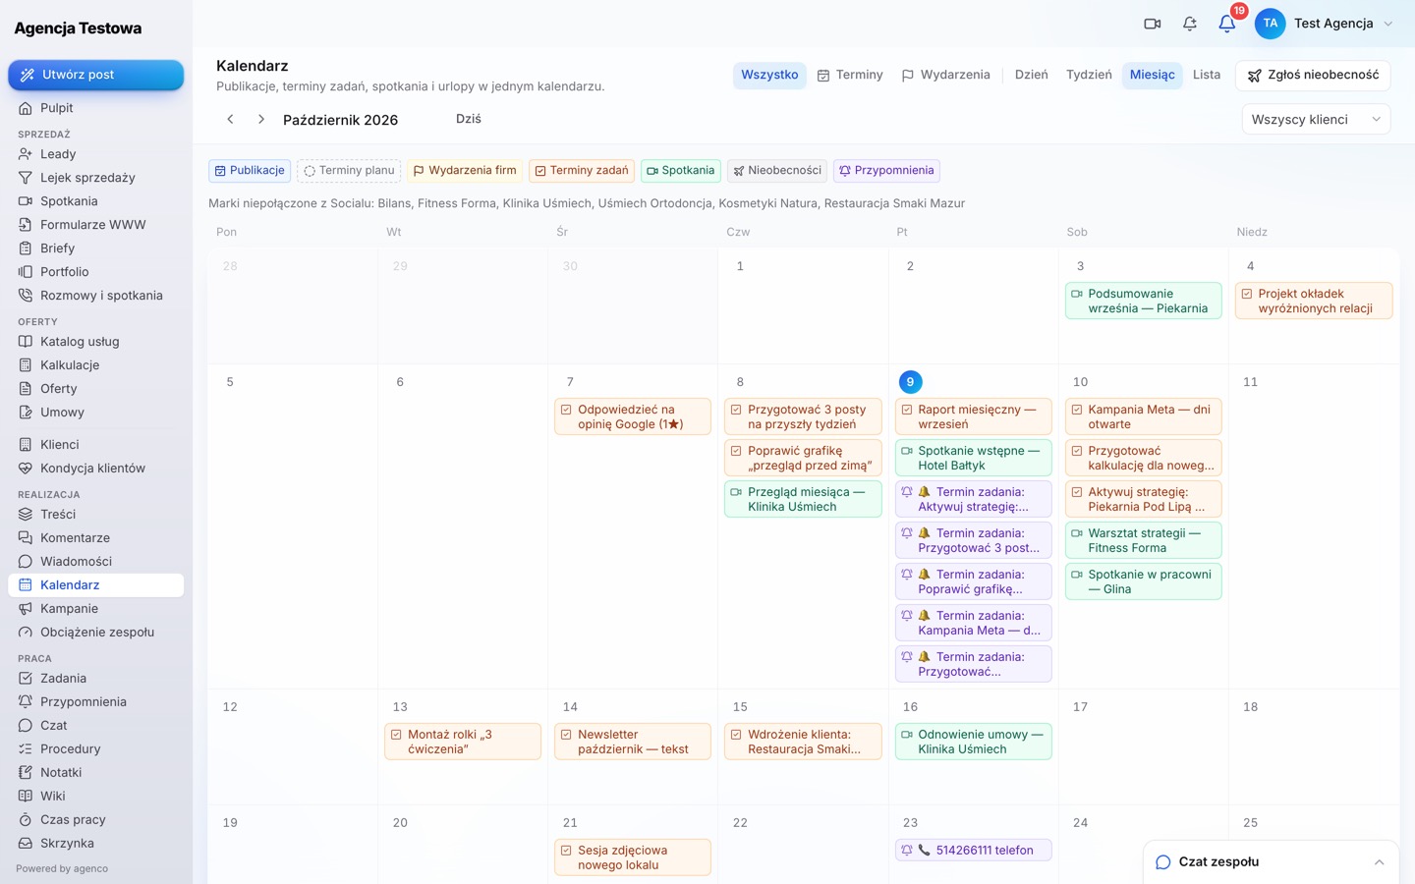Switch to the Lista view
The image size is (1415, 884).
click(x=1207, y=76)
